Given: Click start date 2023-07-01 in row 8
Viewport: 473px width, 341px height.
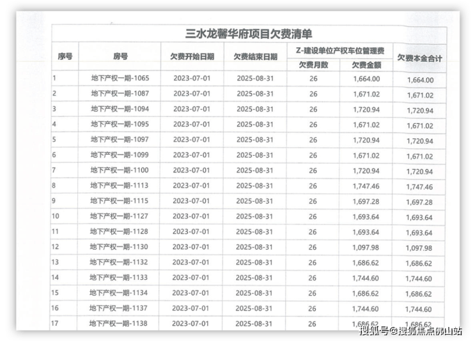Looking at the screenshot, I should coord(191,186).
